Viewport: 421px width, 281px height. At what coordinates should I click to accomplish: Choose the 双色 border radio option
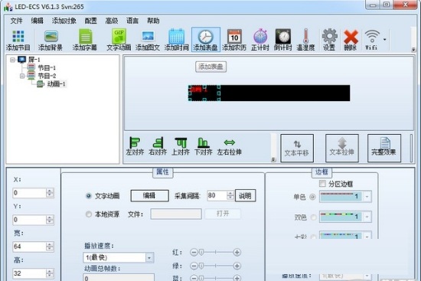(x=313, y=217)
